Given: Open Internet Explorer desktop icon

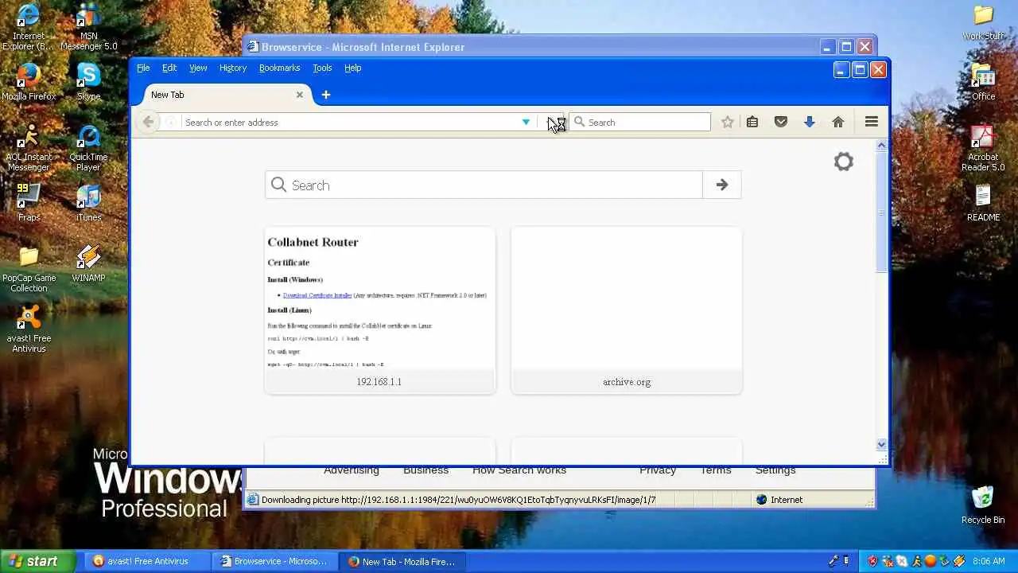Looking at the screenshot, I should (x=29, y=27).
